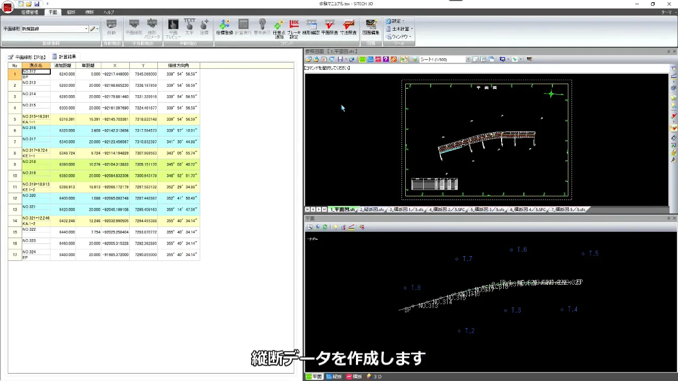Save file using quick access floppy icon
This screenshot has width=678, height=381.
point(37,4)
